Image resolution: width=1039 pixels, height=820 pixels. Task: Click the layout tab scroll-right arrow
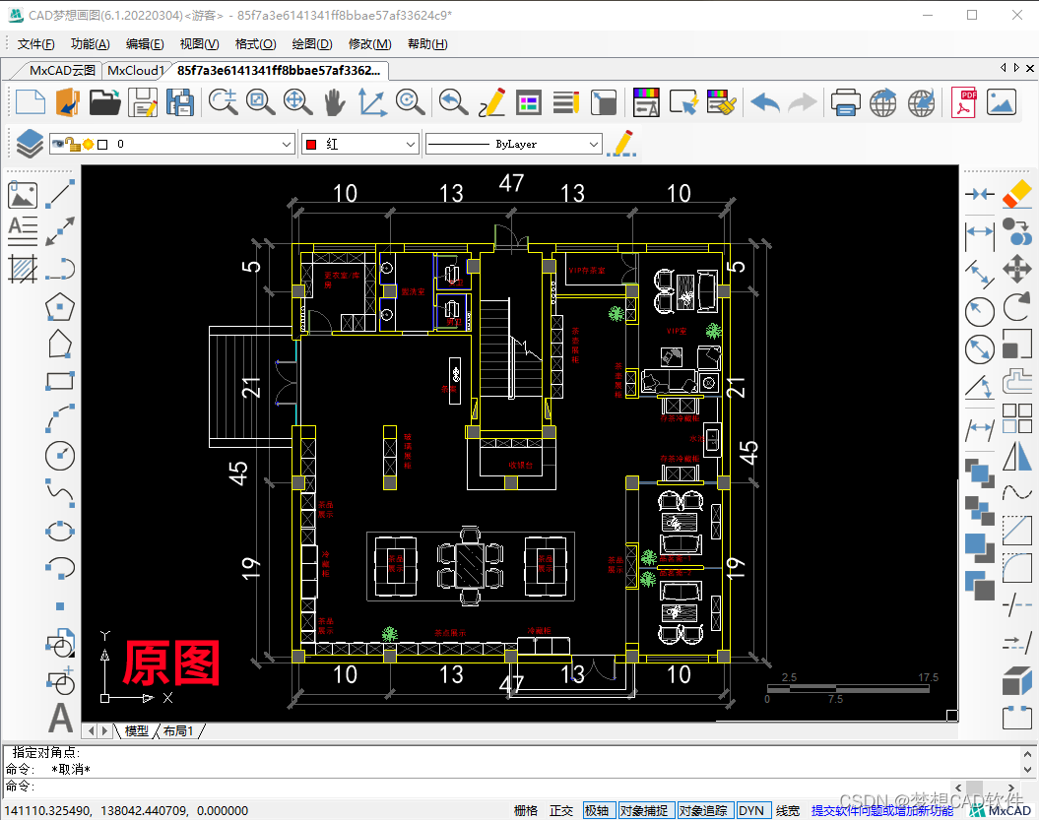click(x=104, y=731)
